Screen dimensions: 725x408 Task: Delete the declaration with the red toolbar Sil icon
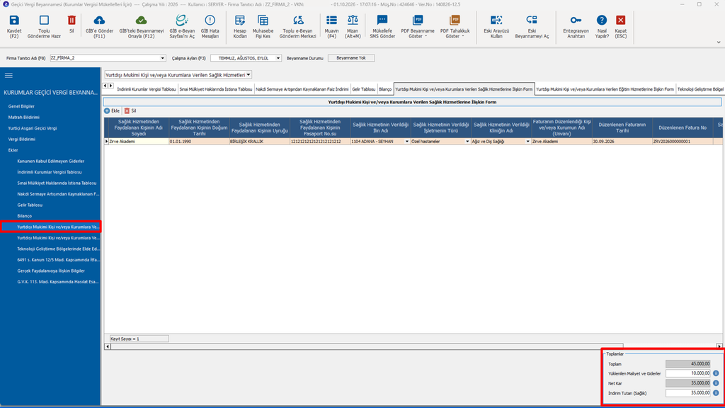click(72, 25)
